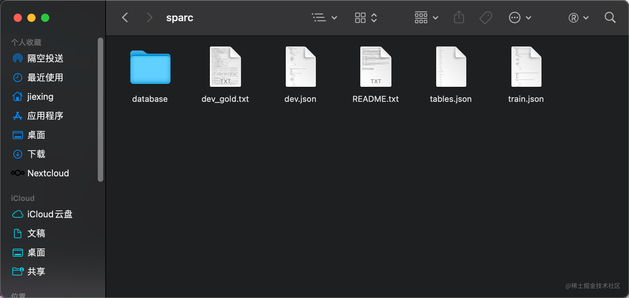Click the dev.json file name

coord(300,99)
